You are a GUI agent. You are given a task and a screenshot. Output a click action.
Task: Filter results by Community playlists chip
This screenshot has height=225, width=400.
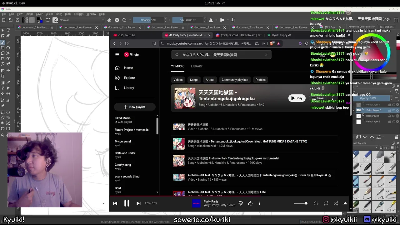235,80
